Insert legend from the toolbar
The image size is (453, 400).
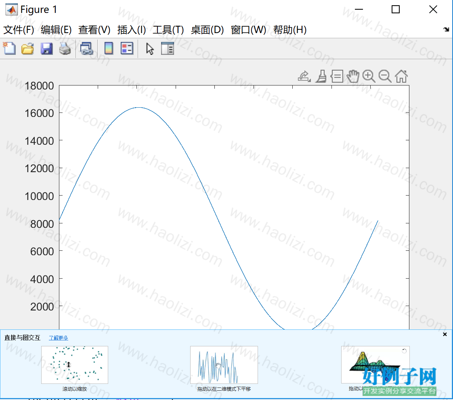coord(127,48)
